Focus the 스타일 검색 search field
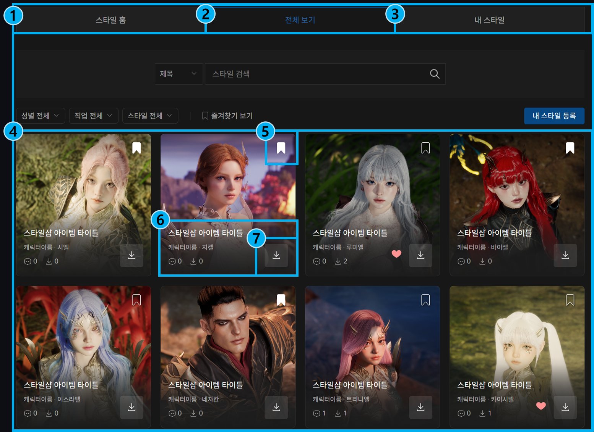This screenshot has width=594, height=432. click(x=325, y=74)
